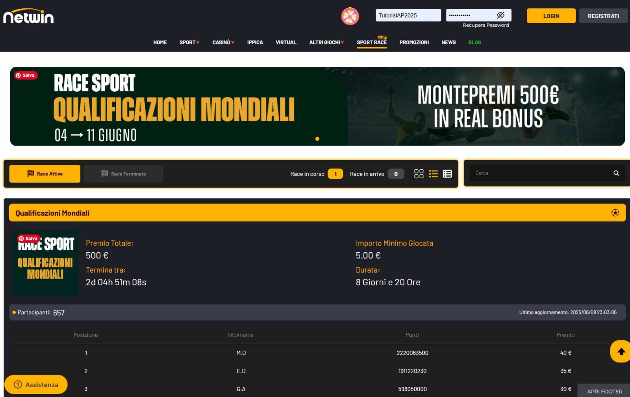Click the APRI FOOTER button
Viewport: 630px width, 397px height.
coord(604,391)
